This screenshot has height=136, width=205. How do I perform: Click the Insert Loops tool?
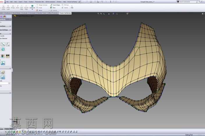[3, 8]
